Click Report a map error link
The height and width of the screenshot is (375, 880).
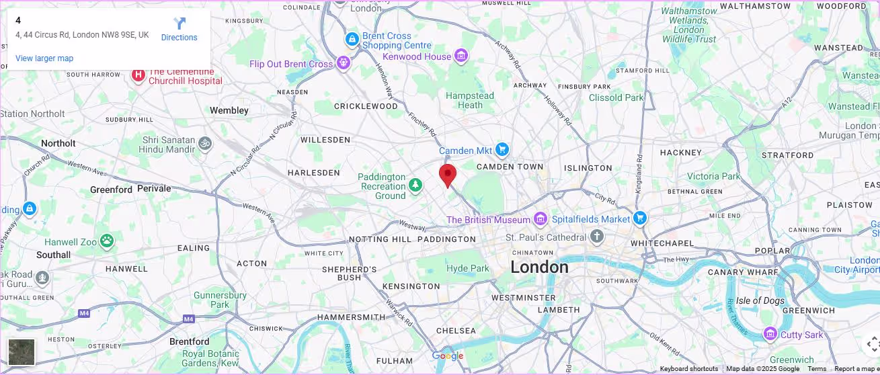pos(856,369)
